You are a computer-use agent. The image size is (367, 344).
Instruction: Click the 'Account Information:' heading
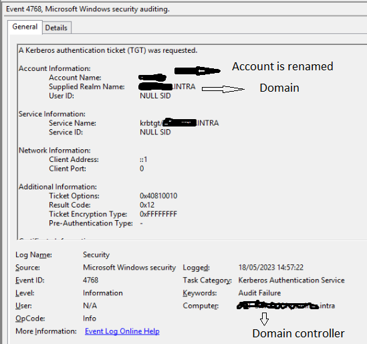coord(55,68)
